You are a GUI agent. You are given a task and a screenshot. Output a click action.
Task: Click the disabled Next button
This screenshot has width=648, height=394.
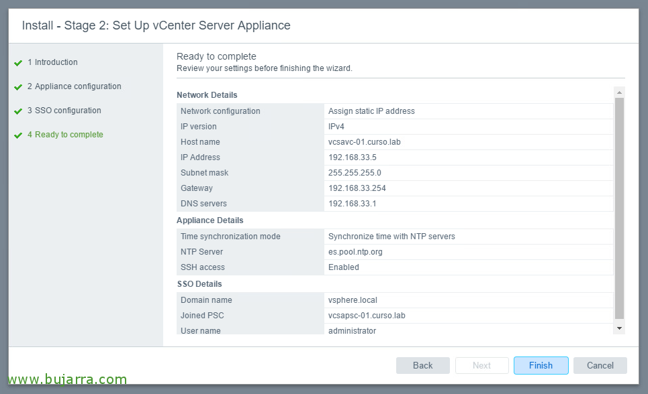(482, 366)
